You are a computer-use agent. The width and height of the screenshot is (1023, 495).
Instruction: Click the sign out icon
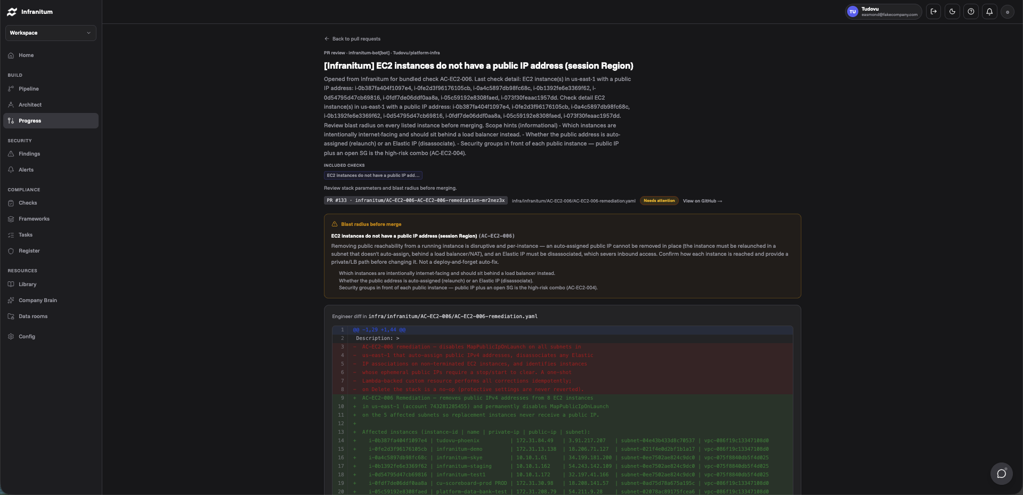pyautogui.click(x=933, y=12)
